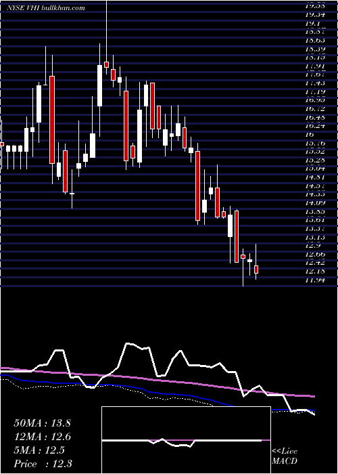Click inside the MACD inset chart box
Screen dimensions: 338x474
(186, 440)
